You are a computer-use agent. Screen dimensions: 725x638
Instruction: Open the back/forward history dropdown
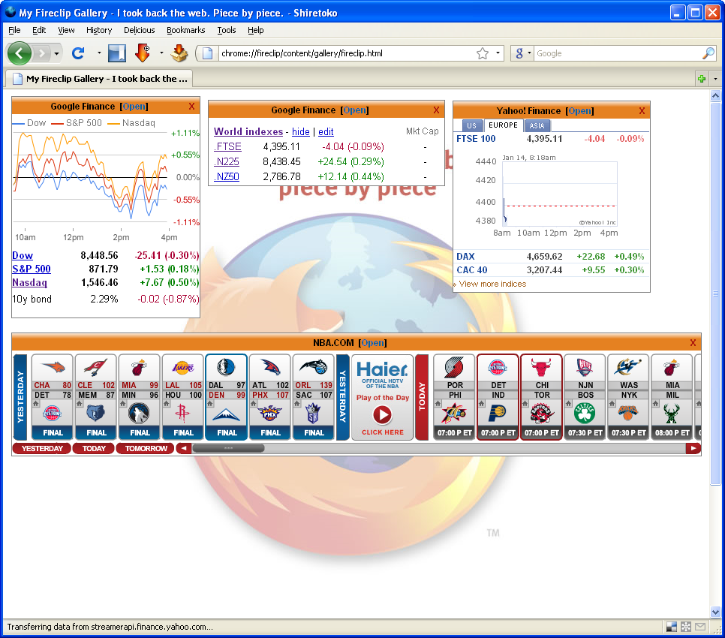[56, 53]
